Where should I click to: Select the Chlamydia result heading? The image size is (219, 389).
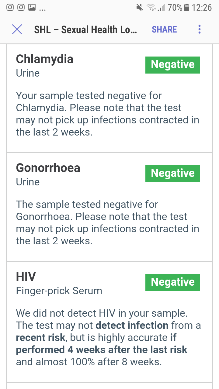pyautogui.click(x=45, y=59)
